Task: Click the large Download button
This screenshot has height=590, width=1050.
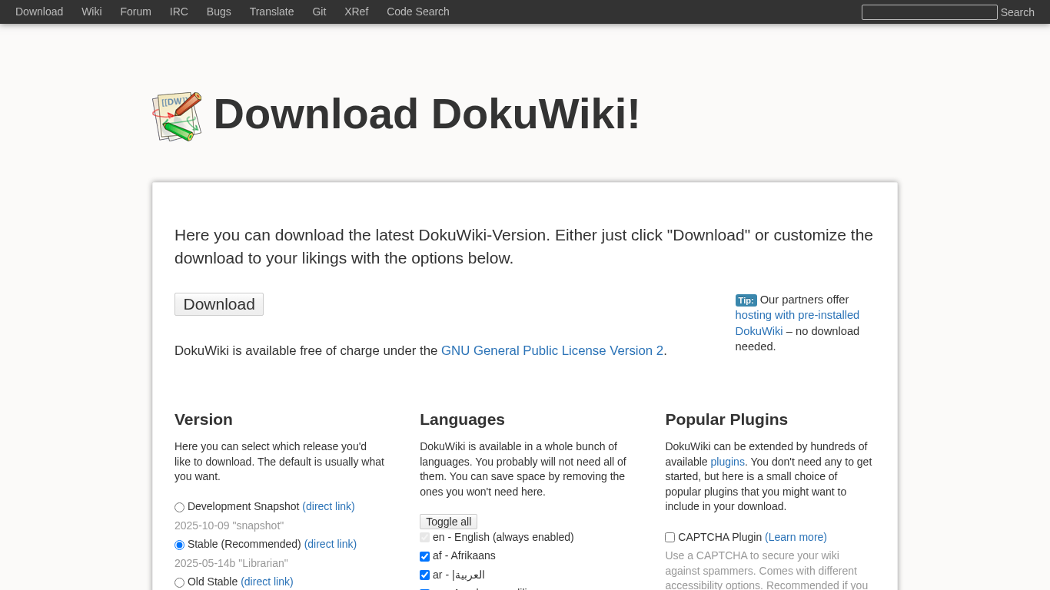Action: [x=219, y=304]
